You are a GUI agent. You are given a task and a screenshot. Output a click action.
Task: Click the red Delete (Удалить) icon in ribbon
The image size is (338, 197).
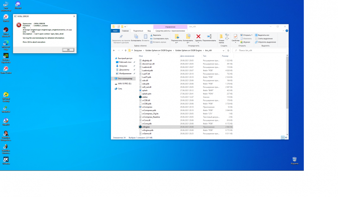[198, 37]
